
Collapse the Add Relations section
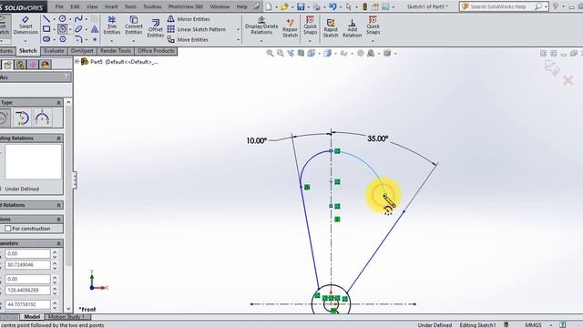[58, 205]
